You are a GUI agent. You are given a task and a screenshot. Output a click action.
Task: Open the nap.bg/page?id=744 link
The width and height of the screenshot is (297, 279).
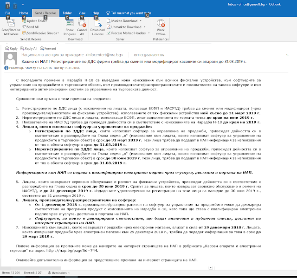click(x=72, y=251)
